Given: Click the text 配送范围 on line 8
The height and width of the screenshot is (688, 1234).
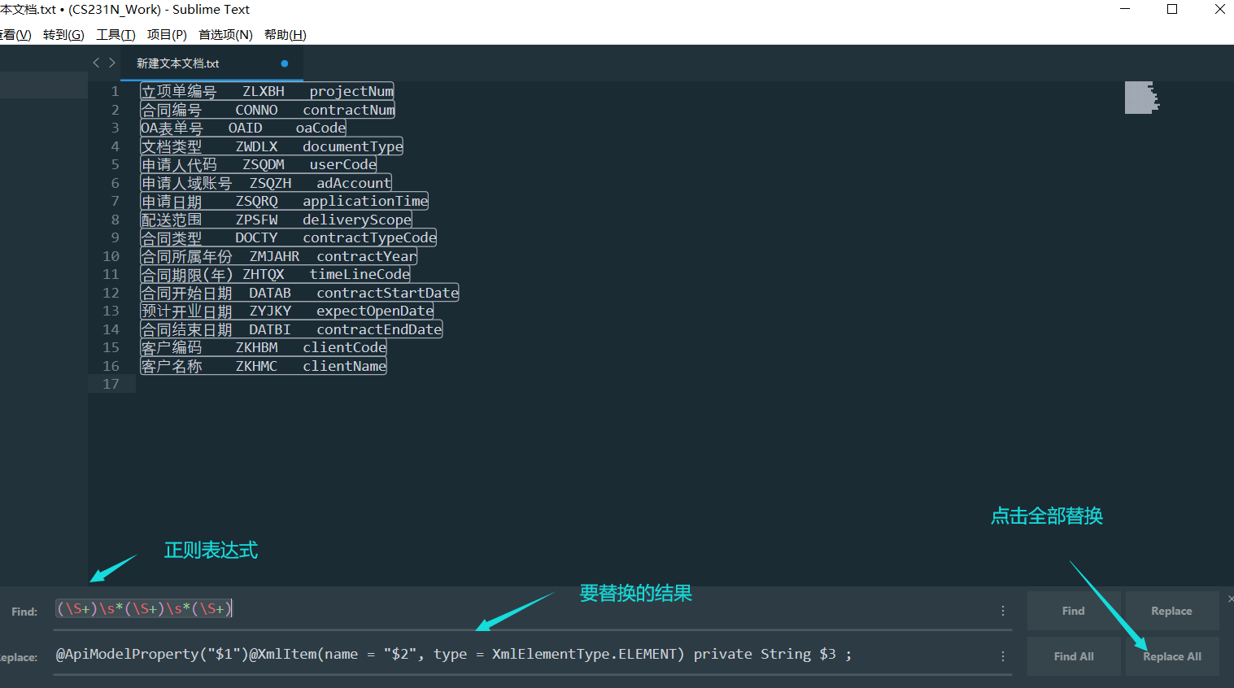Looking at the screenshot, I should coord(172,220).
